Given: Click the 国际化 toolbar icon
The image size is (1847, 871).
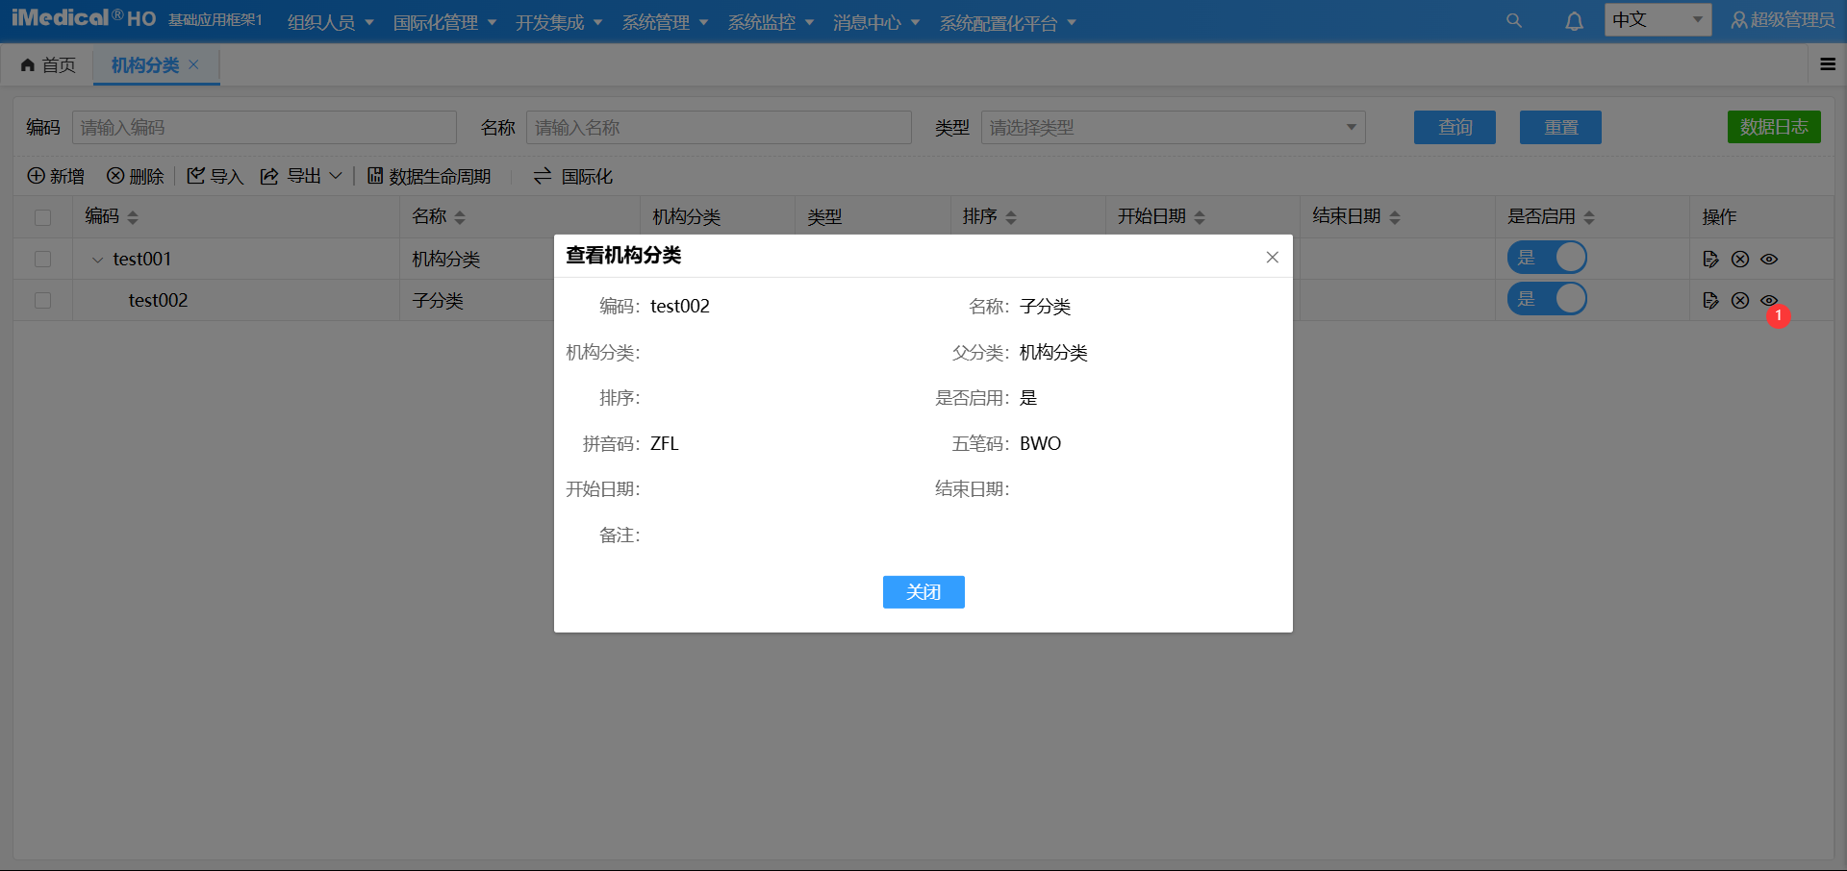Looking at the screenshot, I should [x=542, y=176].
